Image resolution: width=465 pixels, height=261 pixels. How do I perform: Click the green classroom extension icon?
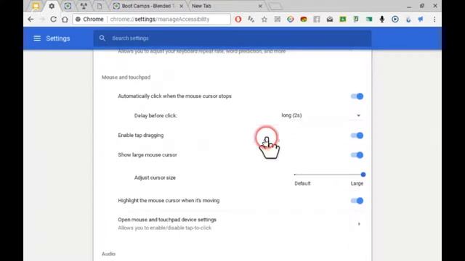point(343,20)
